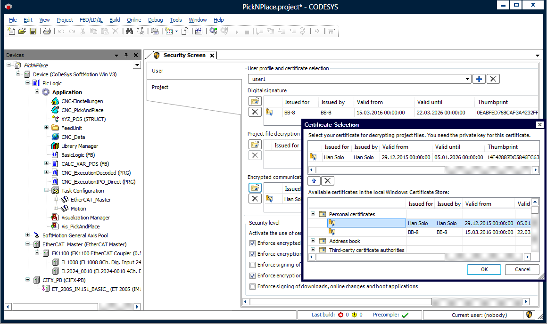Click the Digital signature folder browse icon
Viewport: 547px width, 324px height.
255,101
